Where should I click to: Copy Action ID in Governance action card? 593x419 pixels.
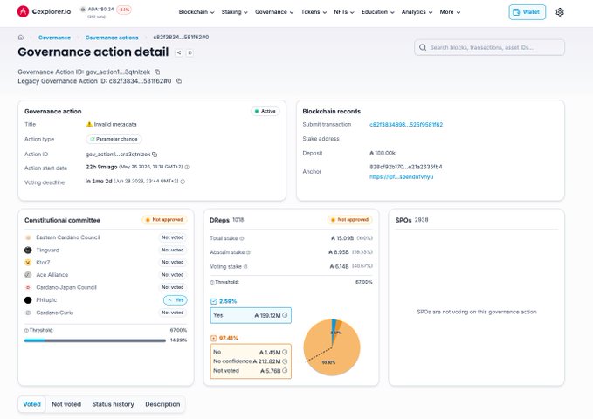point(155,155)
